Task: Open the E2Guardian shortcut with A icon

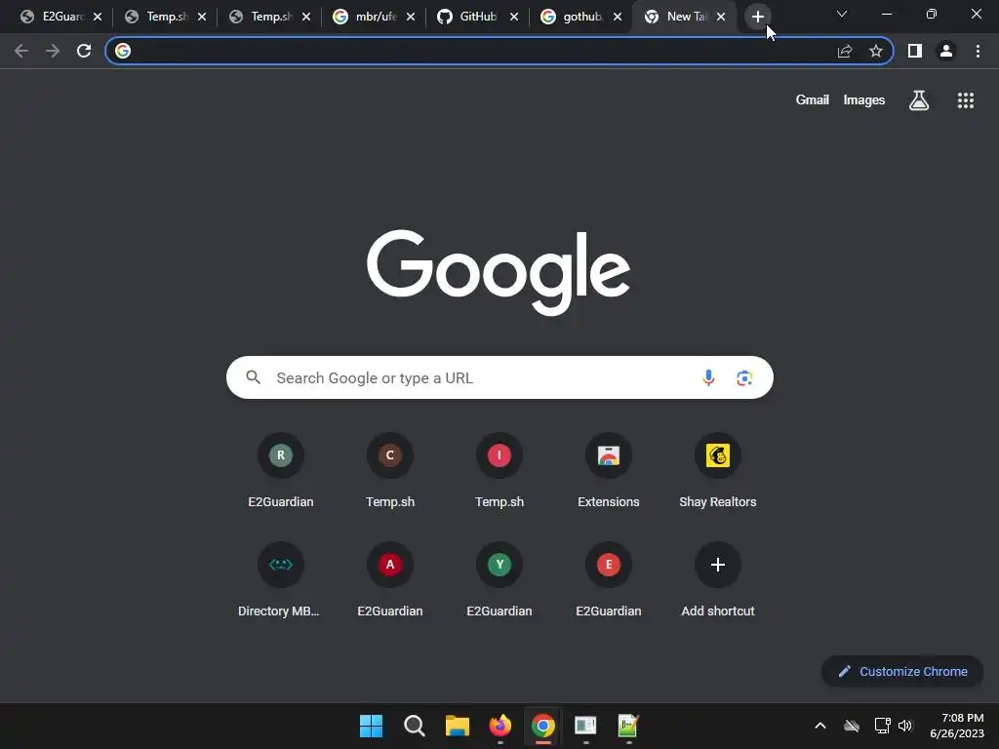Action: coord(390,580)
